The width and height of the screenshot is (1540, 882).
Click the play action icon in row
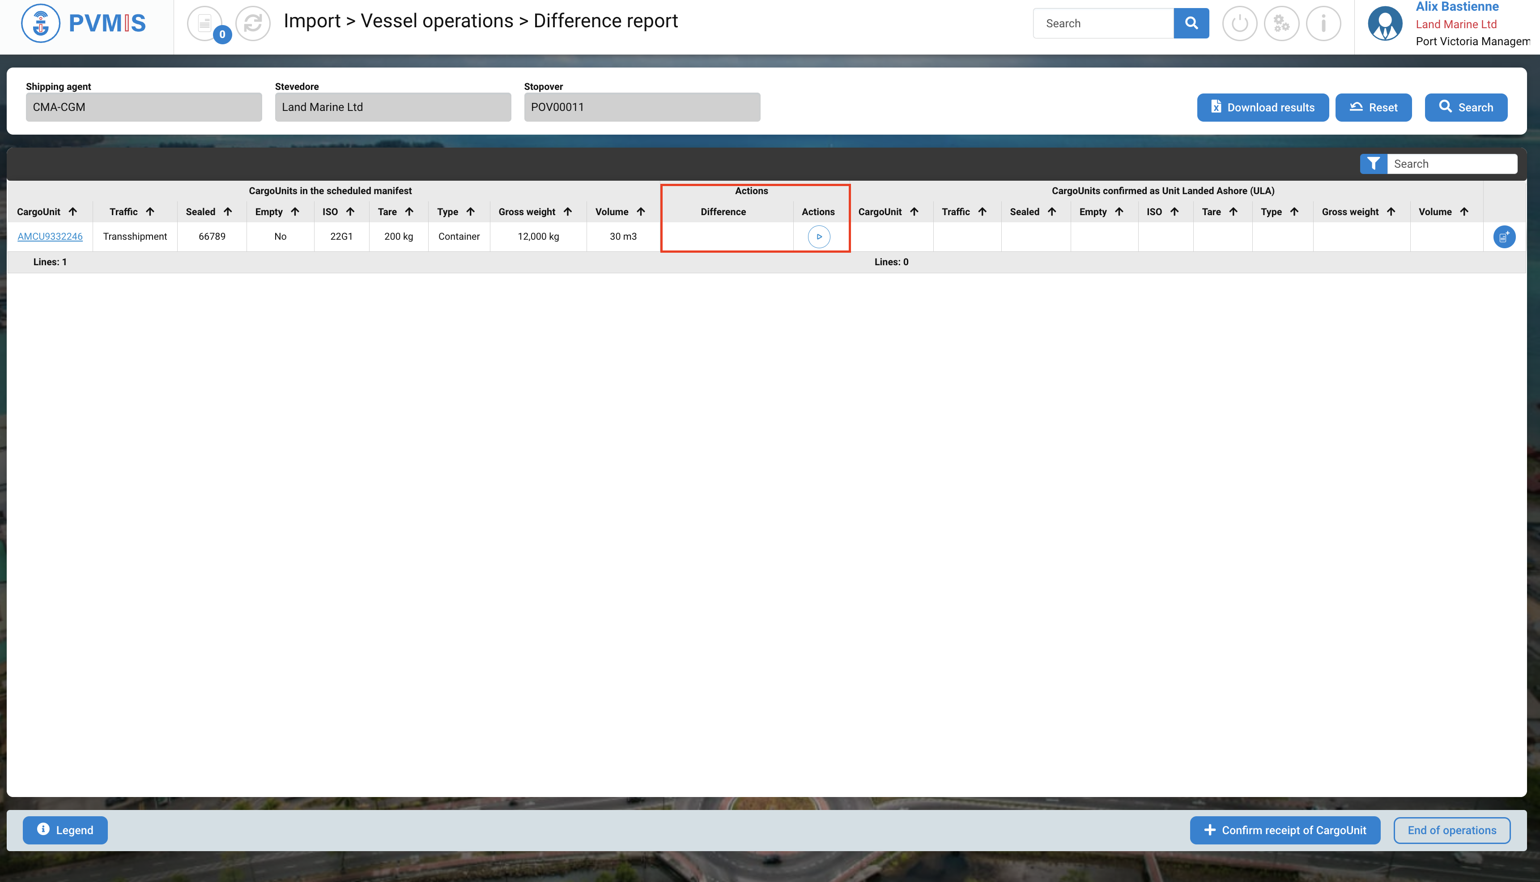point(819,237)
